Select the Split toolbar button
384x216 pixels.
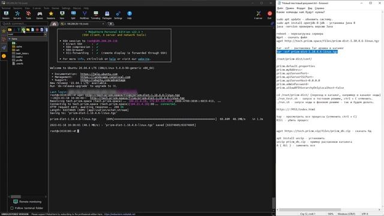tap(73, 15)
